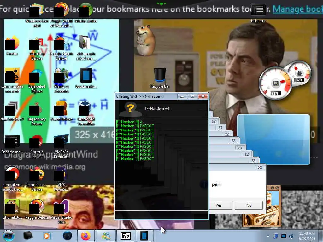
Task: Open VM0b0t KevinSite desktop icon
Action: pyautogui.click(x=62, y=146)
